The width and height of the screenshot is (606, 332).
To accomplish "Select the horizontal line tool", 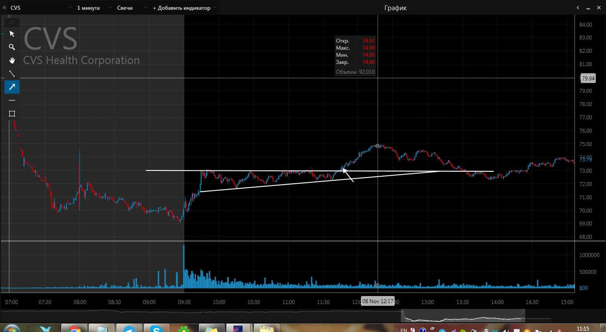I will (12, 100).
